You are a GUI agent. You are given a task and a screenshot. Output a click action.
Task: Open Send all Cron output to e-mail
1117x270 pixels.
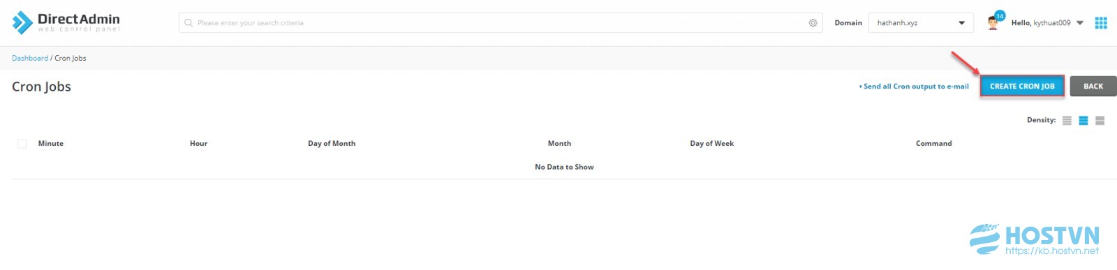click(x=914, y=87)
